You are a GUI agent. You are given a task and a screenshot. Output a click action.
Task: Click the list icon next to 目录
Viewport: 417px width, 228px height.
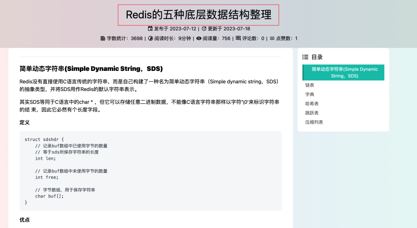click(x=305, y=57)
